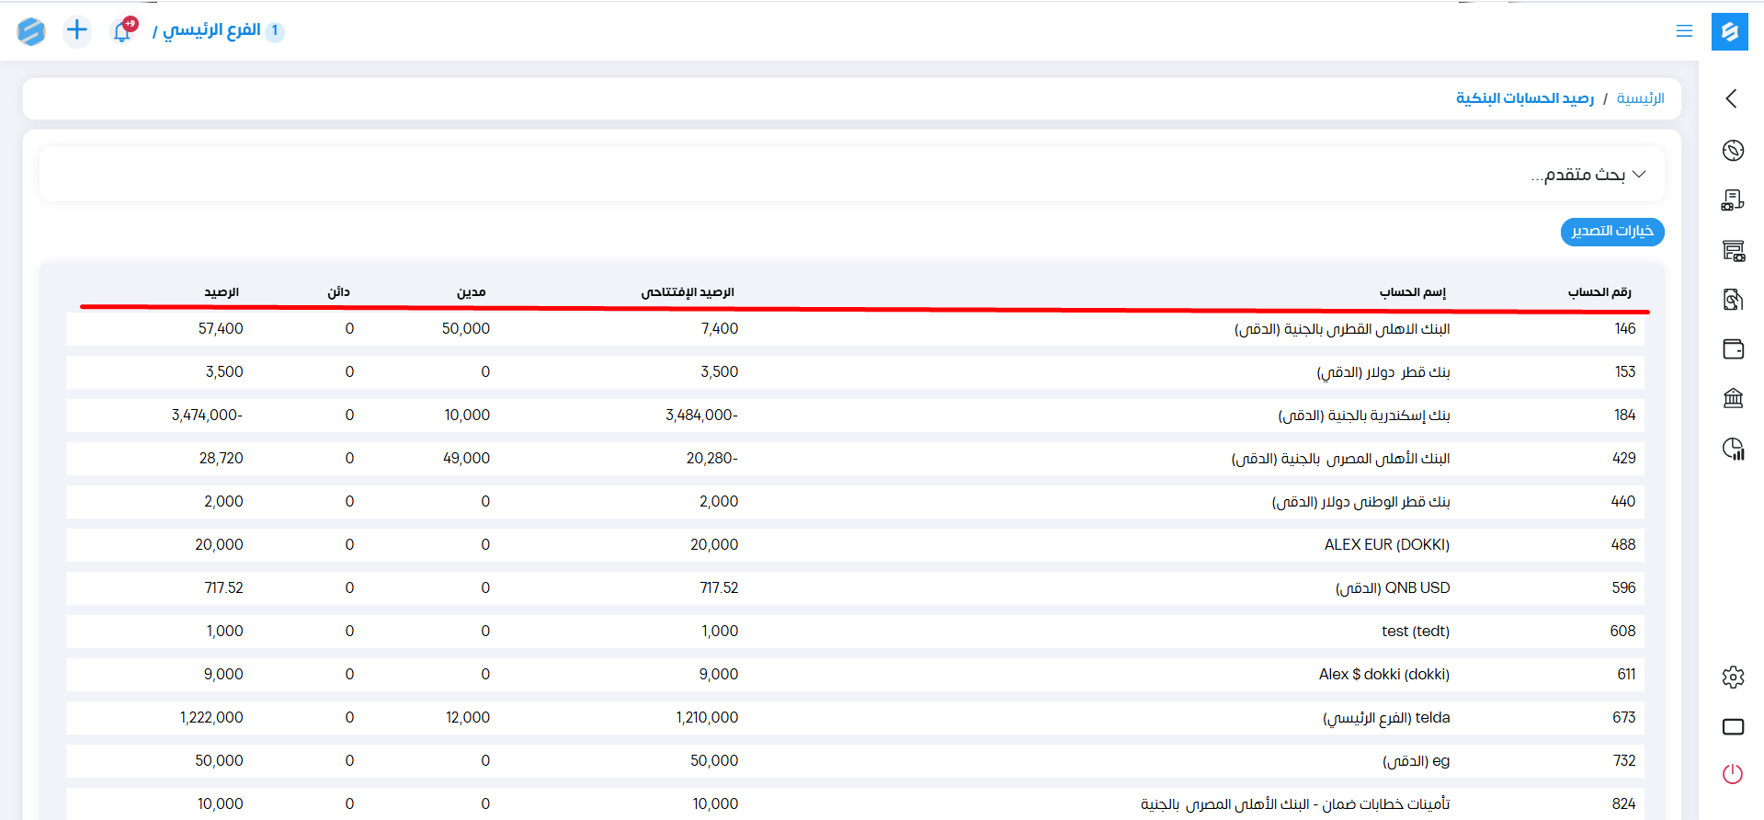Open the notifications bell
The width and height of the screenshot is (1764, 820).
[122, 31]
